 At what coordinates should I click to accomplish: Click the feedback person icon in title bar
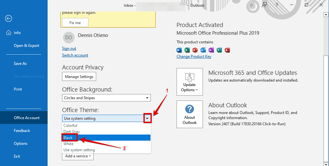264,5
